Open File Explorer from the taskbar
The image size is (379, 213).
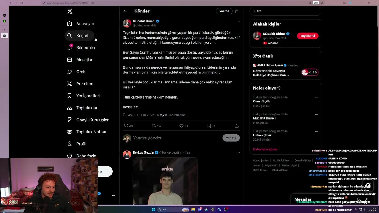click(193, 209)
